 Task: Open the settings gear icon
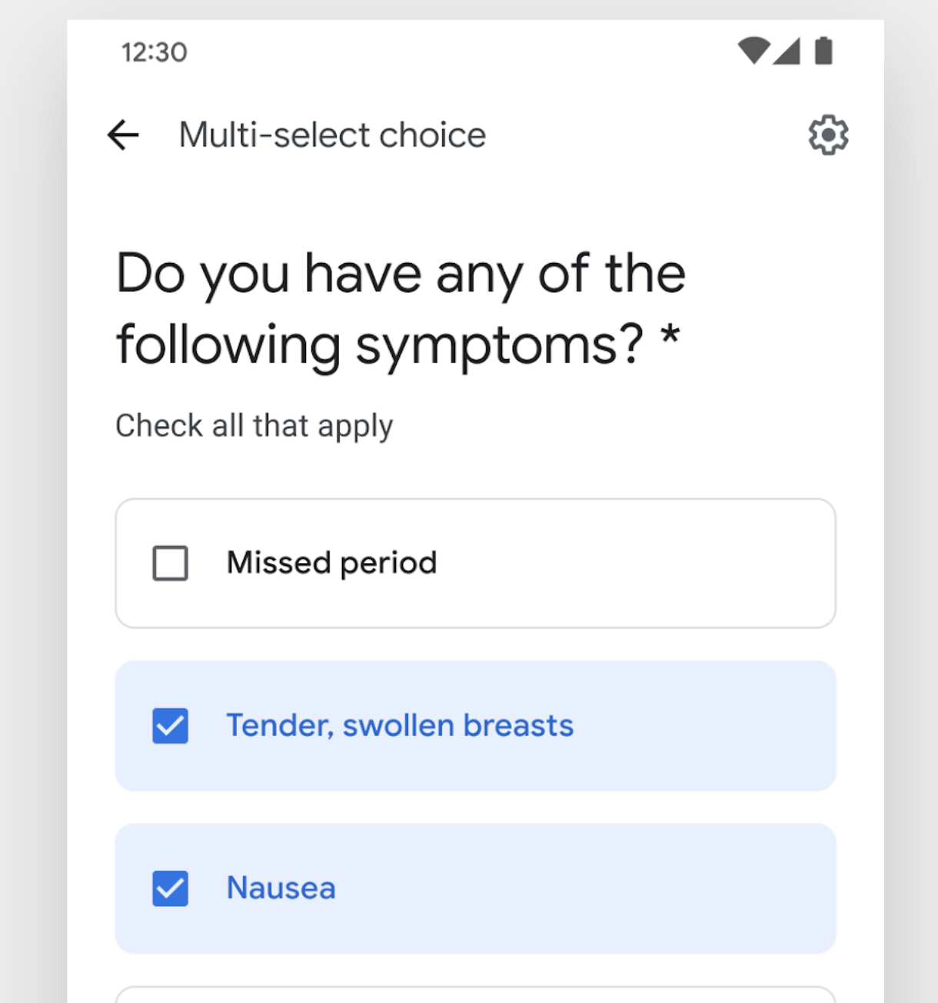(x=828, y=135)
